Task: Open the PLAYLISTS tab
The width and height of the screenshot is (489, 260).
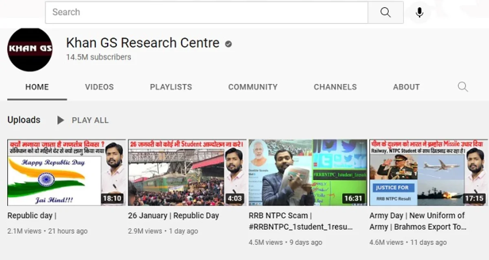Action: click(x=171, y=87)
